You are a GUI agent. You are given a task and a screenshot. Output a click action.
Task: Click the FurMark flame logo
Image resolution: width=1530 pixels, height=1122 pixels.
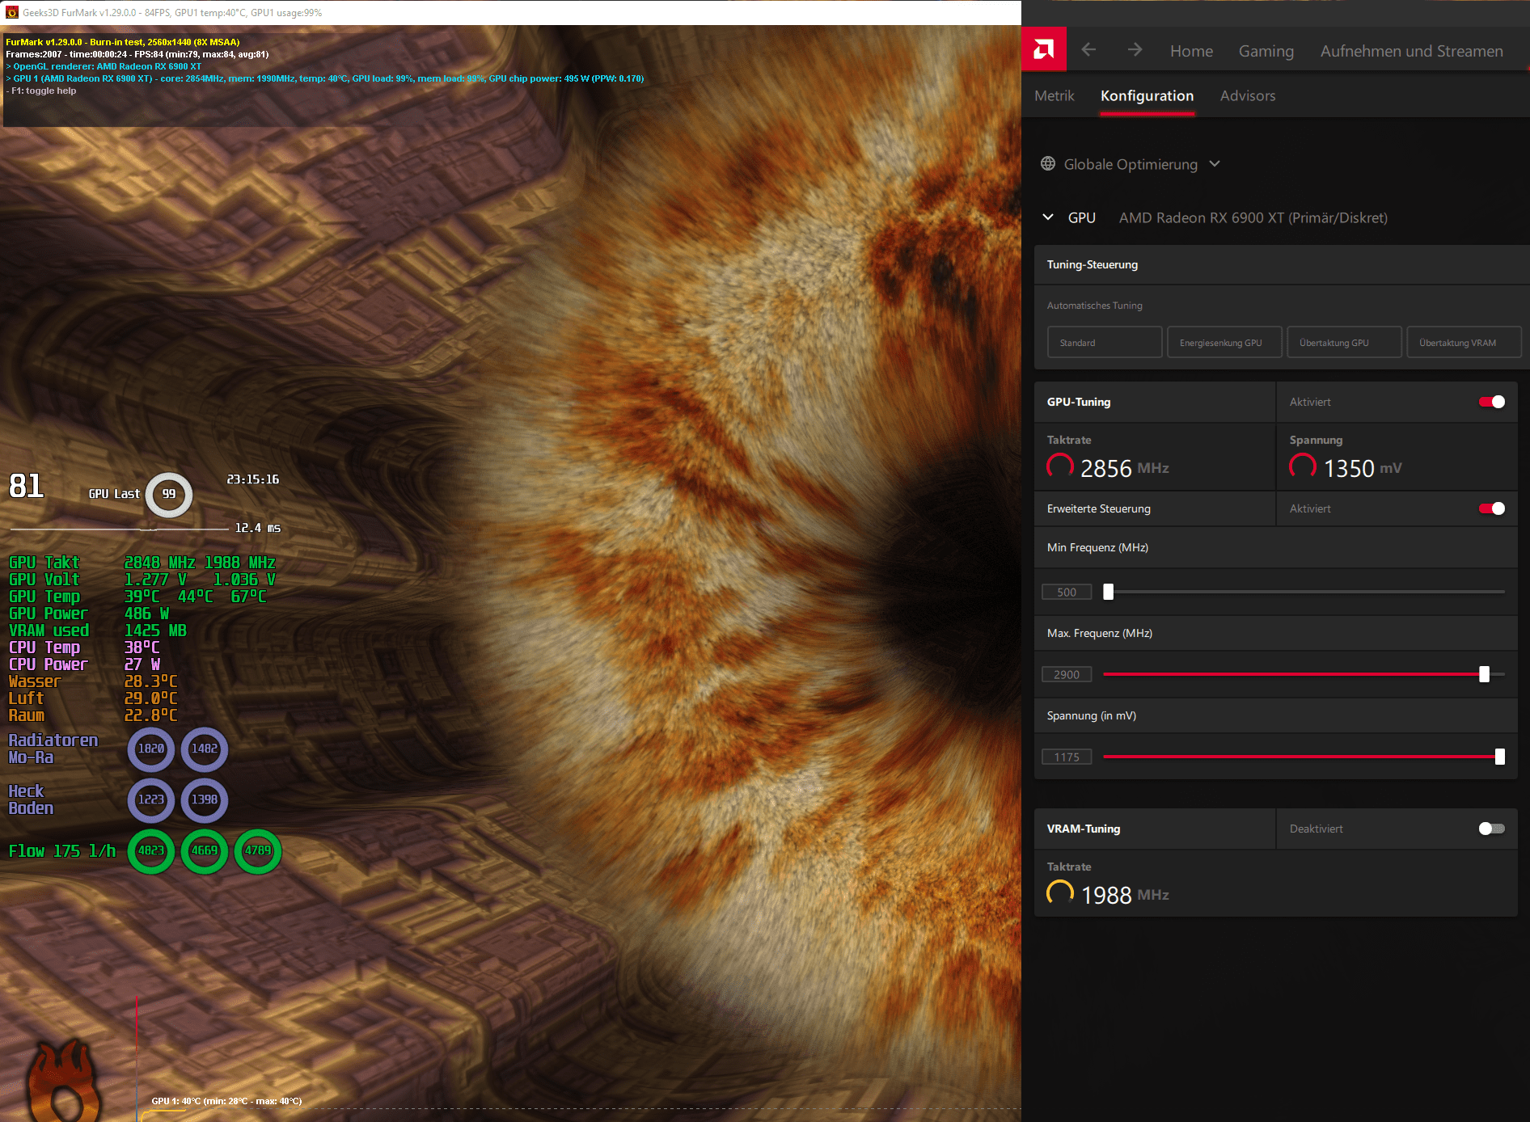[x=63, y=1080]
